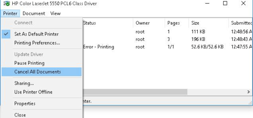Close the printer queue window

point(243,3)
